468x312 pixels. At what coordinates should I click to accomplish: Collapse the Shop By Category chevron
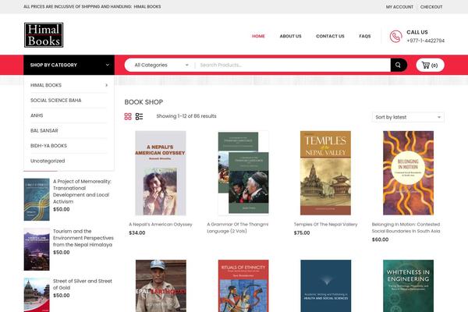pyautogui.click(x=108, y=65)
